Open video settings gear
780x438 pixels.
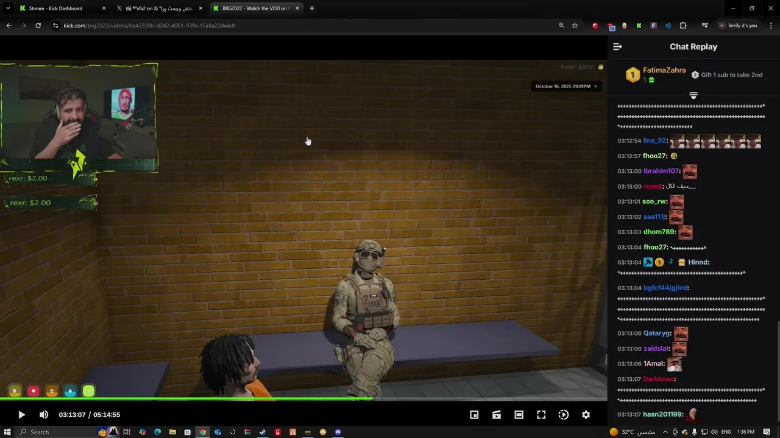point(586,415)
